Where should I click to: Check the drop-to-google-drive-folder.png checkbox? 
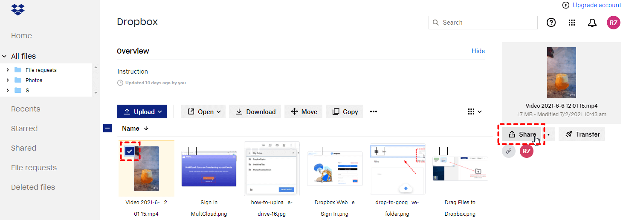[x=381, y=151]
